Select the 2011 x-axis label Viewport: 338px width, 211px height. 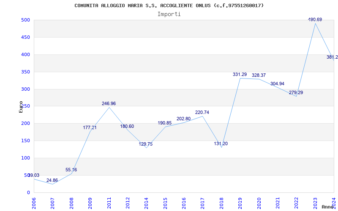[109, 203]
